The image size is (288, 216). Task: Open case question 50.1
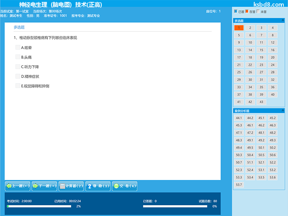pyautogui.click(x=262, y=148)
